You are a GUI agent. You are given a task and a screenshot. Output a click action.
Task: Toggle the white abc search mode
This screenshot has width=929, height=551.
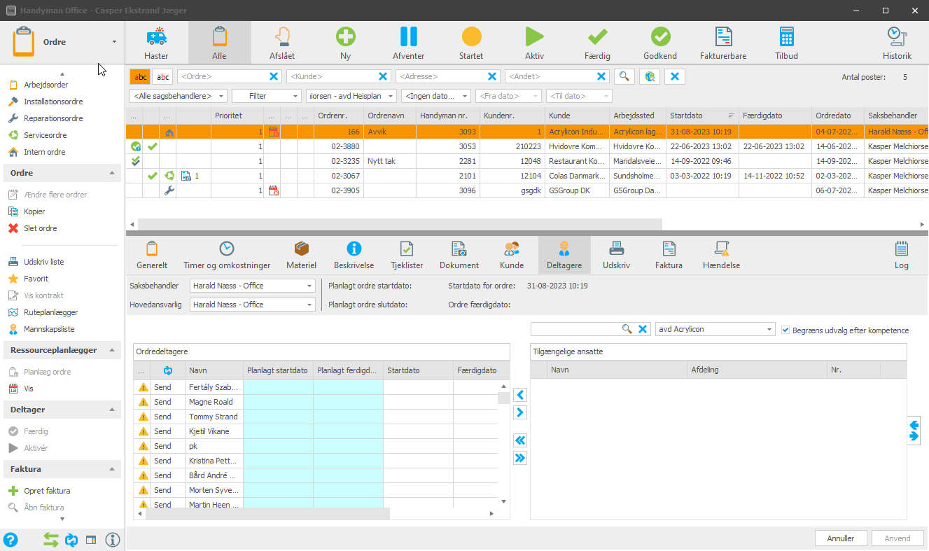[162, 77]
